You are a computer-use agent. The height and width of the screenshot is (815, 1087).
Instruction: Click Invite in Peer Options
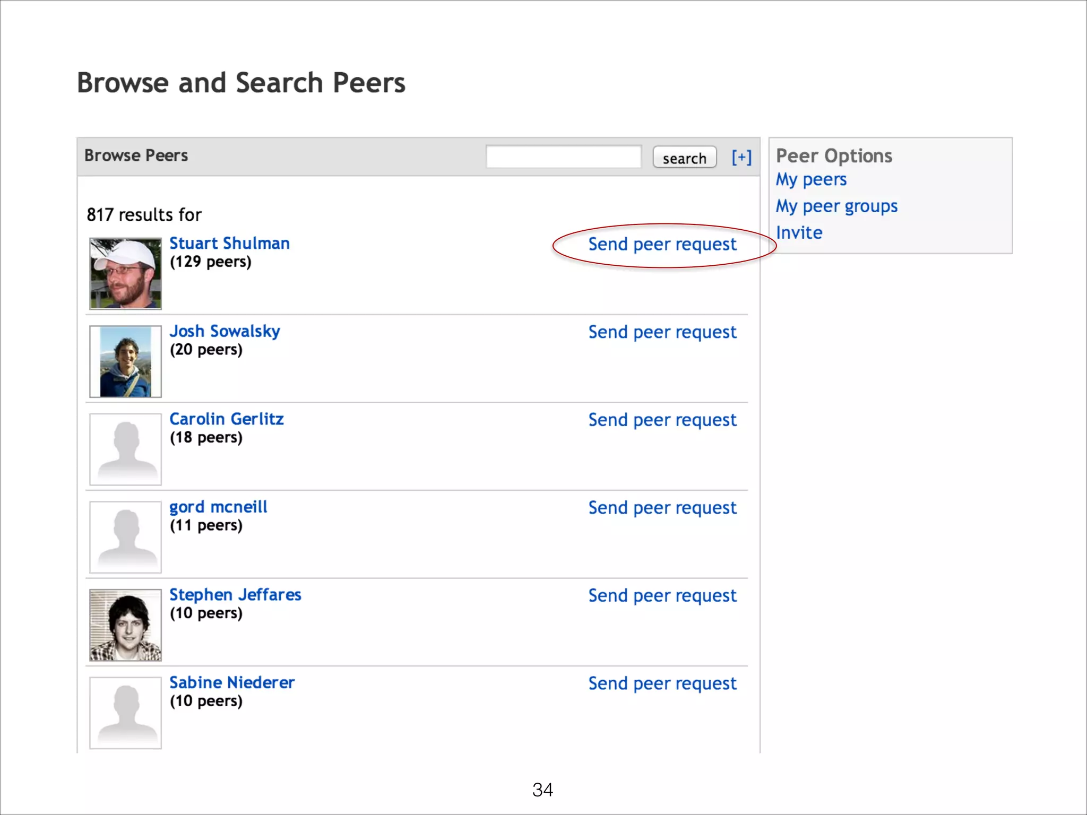coord(799,232)
